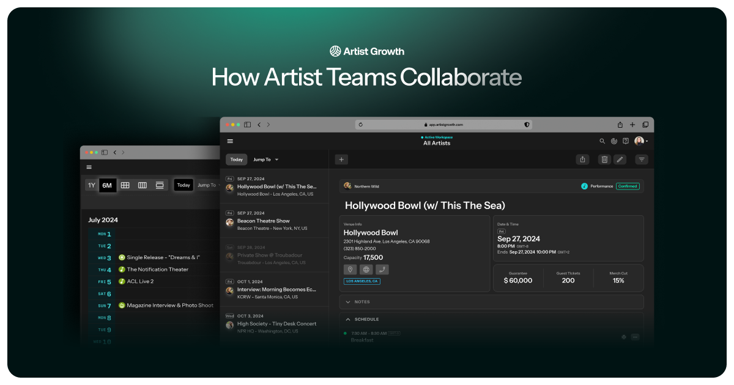
Task: Select the 1Y calendar view
Action: tap(92, 185)
